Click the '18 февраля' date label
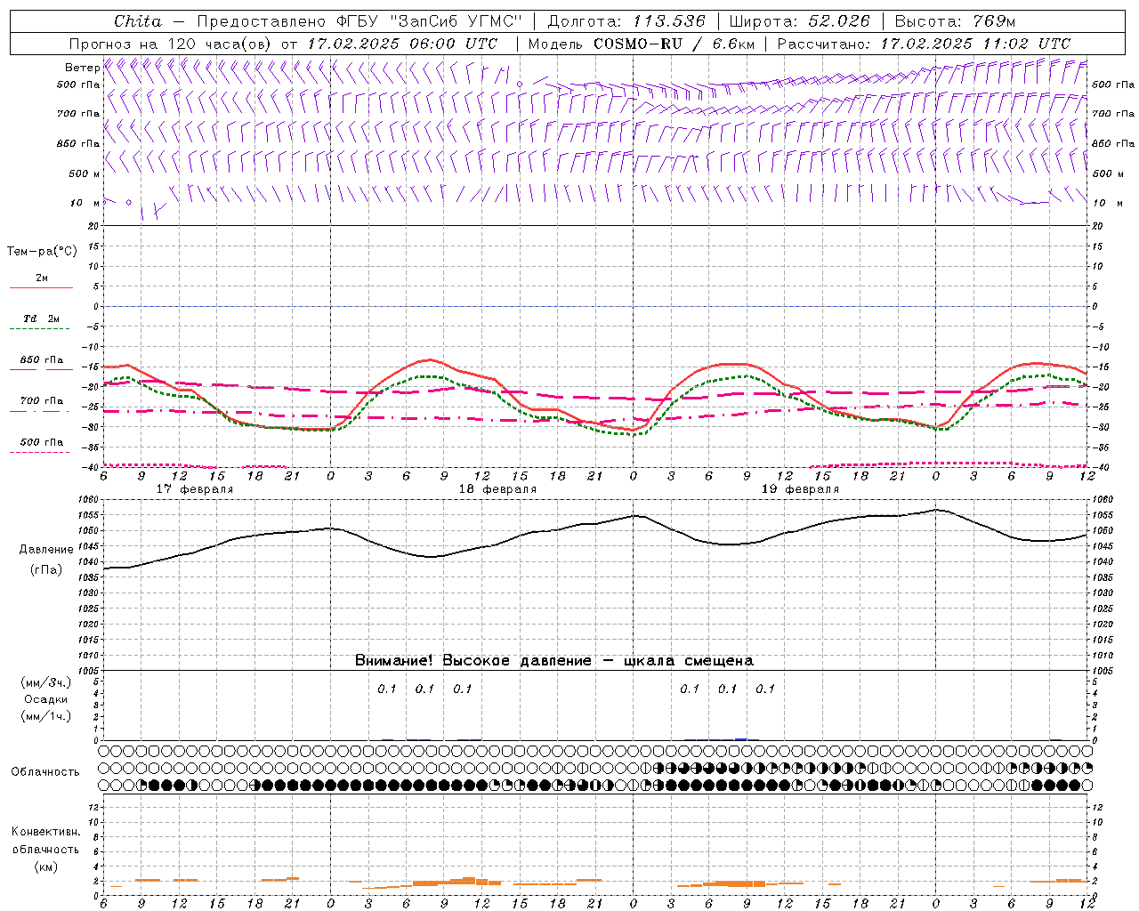 tap(497, 489)
